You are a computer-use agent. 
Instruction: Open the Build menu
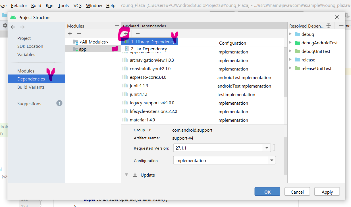pyautogui.click(x=36, y=6)
